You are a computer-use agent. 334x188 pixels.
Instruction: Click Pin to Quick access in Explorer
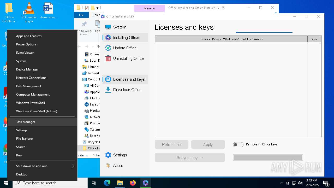(84, 28)
